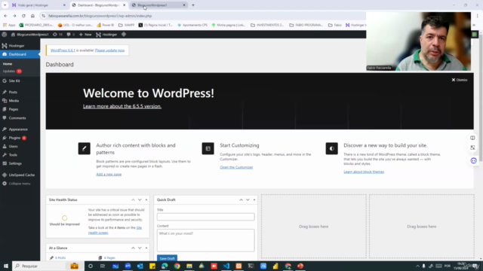
Task: Open Learn more about the 6.5.5 version
Action: (122, 106)
